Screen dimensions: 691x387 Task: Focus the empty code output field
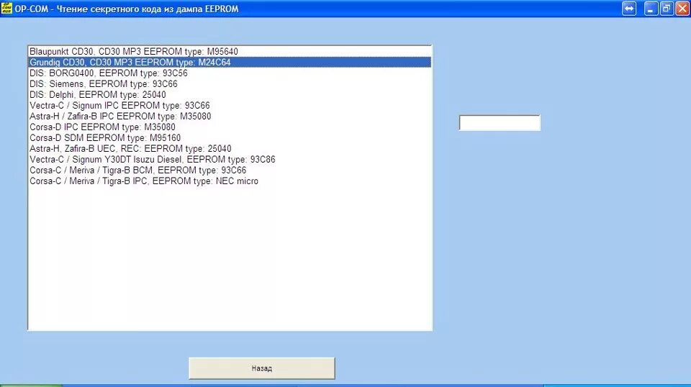click(x=500, y=123)
